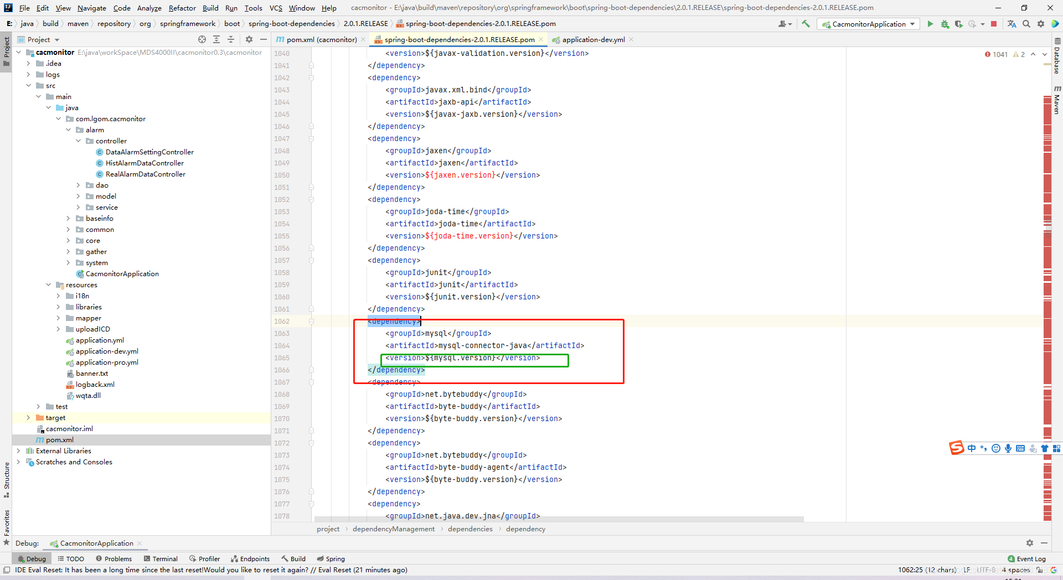Run CacmonitorApplication with the green play icon
This screenshot has height=580, width=1063.
[930, 24]
